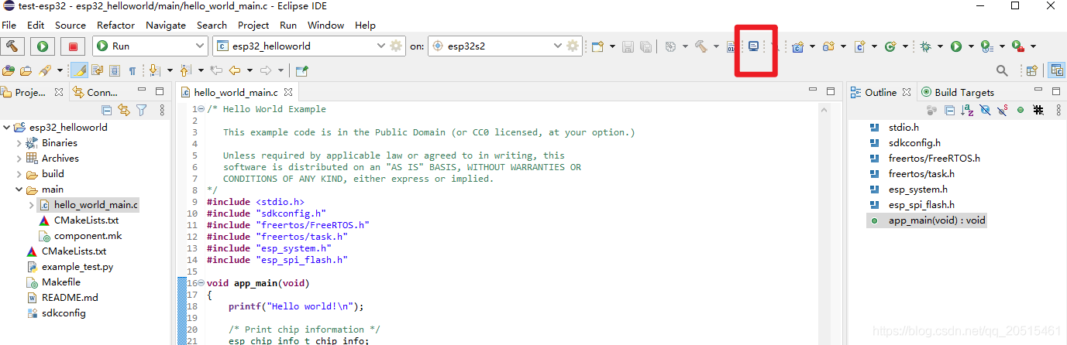Viewport: 1067px width, 345px height.
Task: Toggle Mark Occurrences highlighter icon
Action: coord(80,70)
